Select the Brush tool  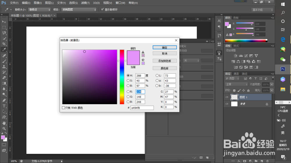[4, 61]
